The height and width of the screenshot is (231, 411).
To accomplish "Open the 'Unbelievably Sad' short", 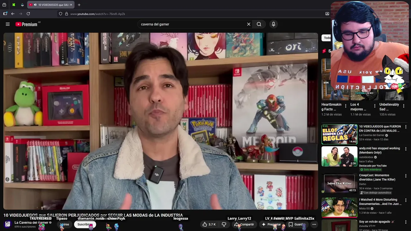I will click(x=389, y=107).
